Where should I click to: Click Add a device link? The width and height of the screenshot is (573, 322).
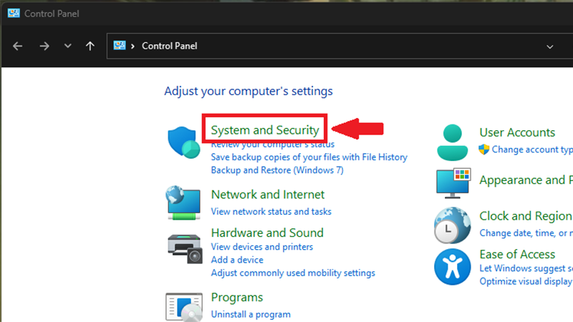237,260
